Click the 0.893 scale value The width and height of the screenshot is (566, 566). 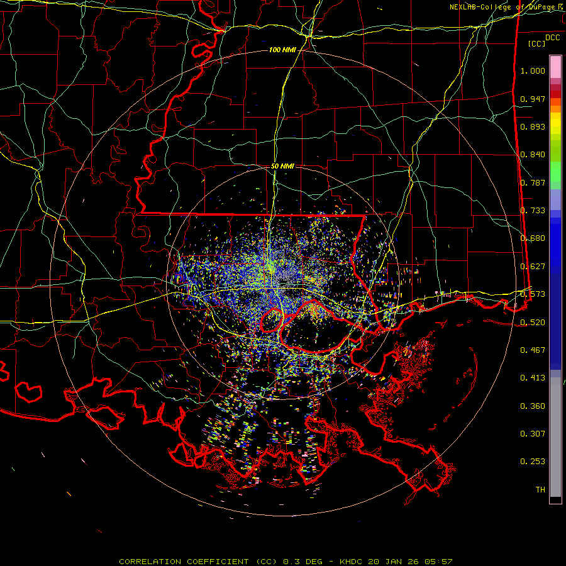(x=533, y=126)
